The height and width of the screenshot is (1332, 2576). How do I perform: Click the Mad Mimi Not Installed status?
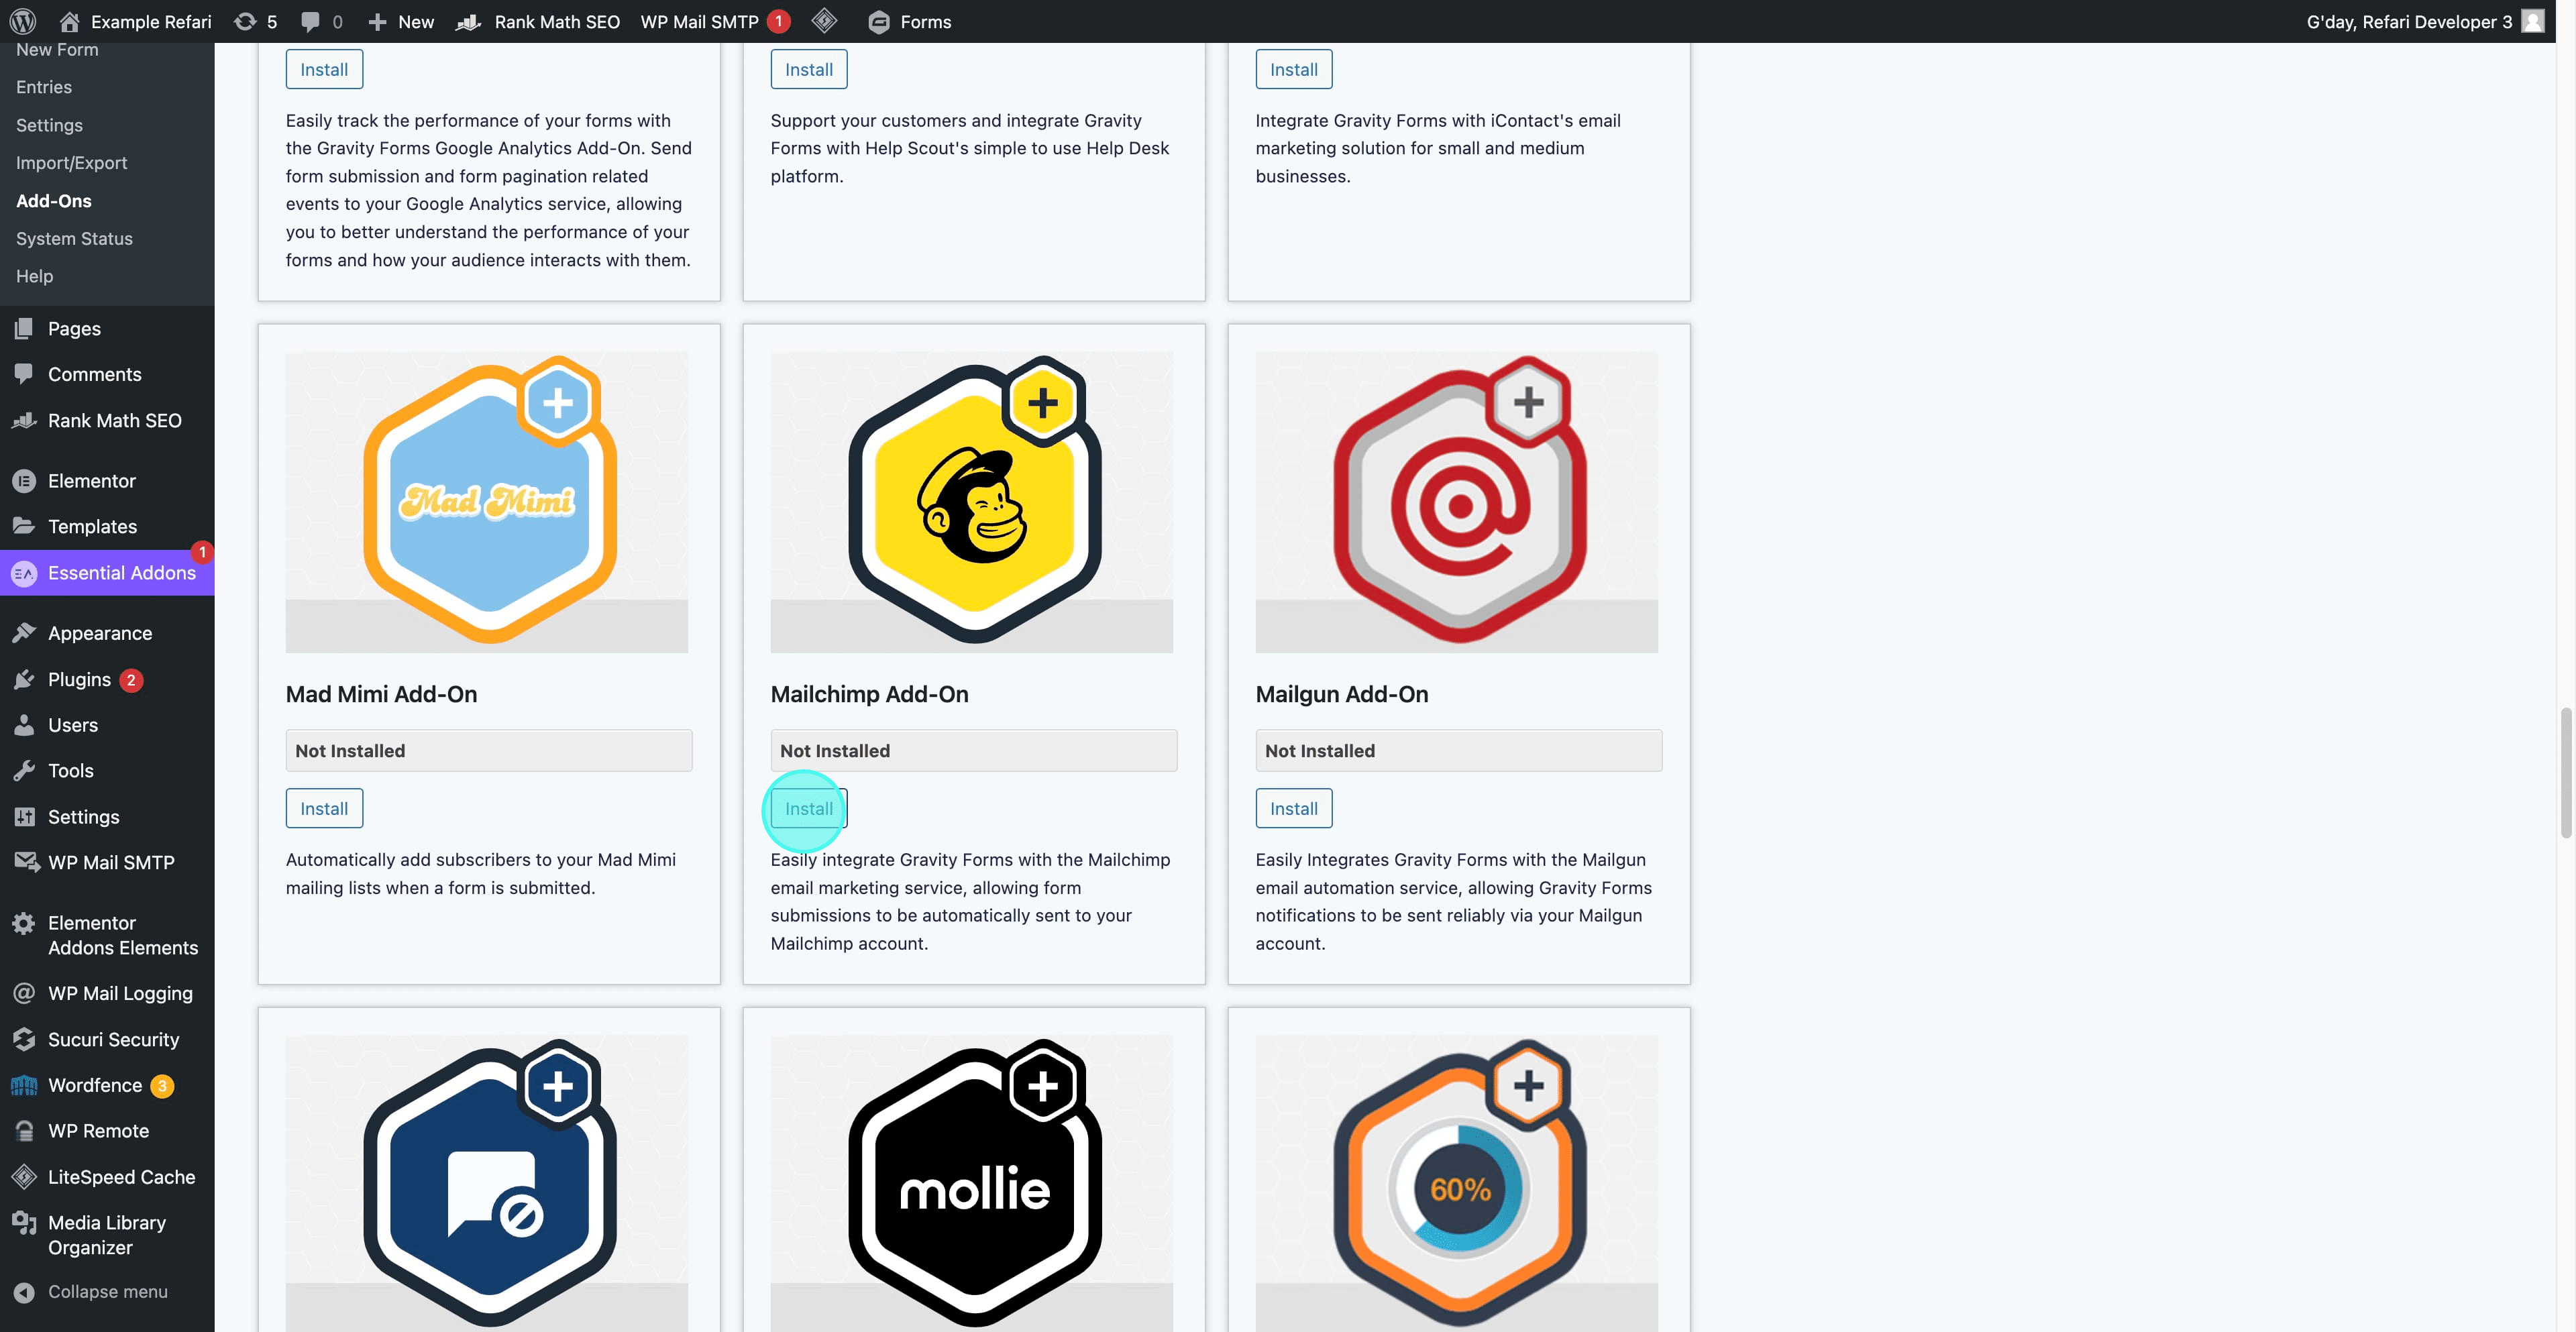coord(489,750)
